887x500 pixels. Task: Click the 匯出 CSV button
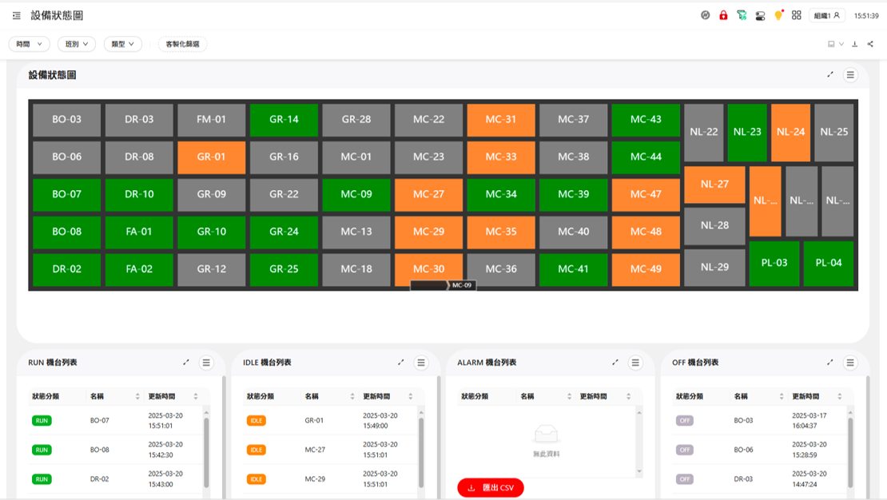pyautogui.click(x=491, y=487)
